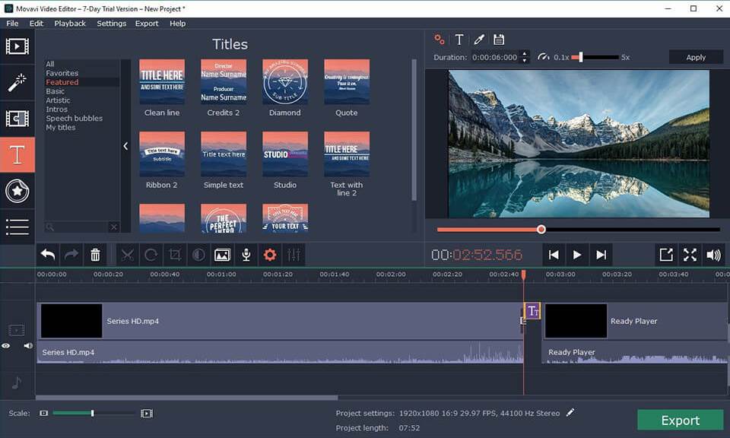Open the Stickers star tab
This screenshot has height=438, width=730.
pos(17,191)
